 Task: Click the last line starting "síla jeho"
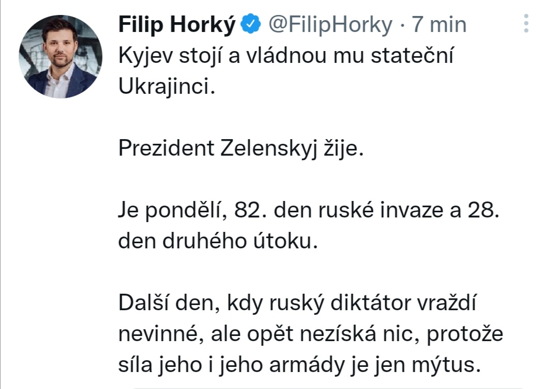click(300, 365)
